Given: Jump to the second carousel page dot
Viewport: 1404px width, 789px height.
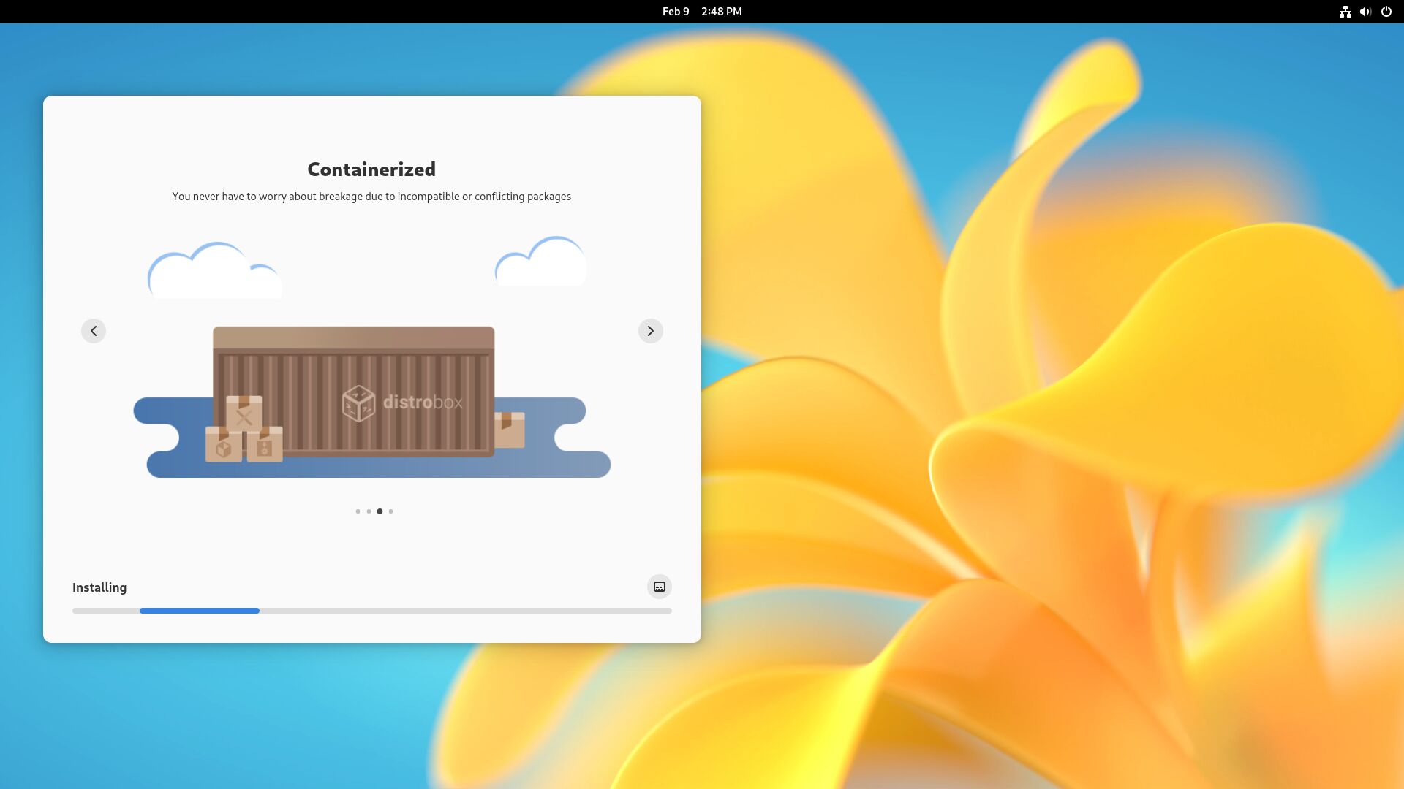Looking at the screenshot, I should point(369,511).
